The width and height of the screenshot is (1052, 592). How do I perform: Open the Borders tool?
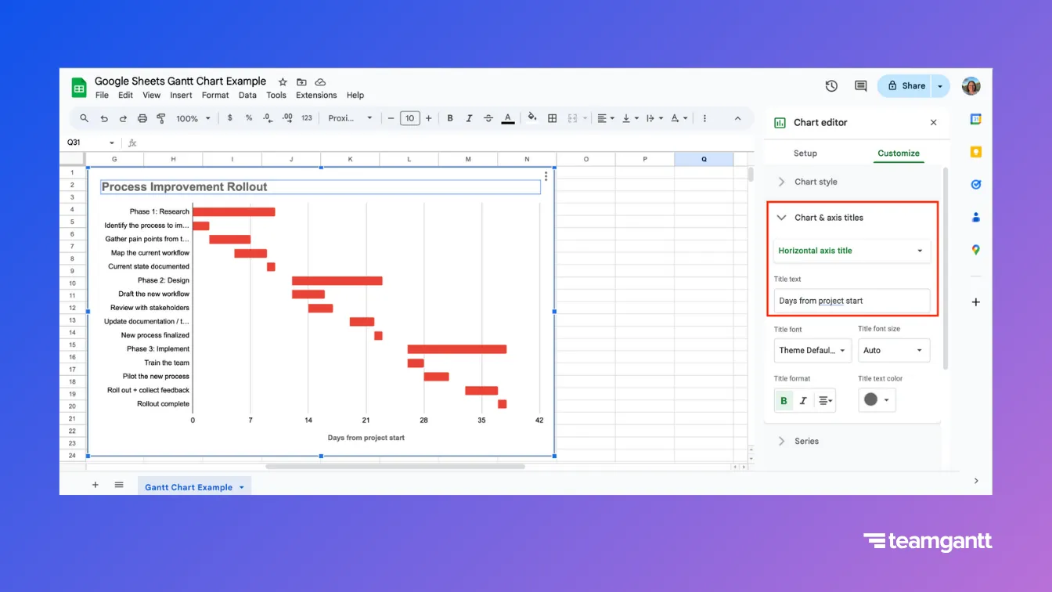point(552,118)
